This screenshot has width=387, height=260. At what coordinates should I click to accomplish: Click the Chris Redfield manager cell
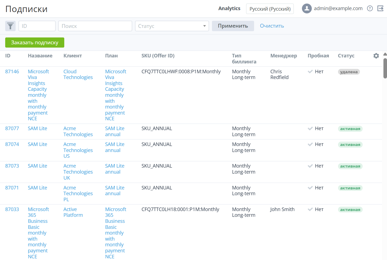point(280,74)
